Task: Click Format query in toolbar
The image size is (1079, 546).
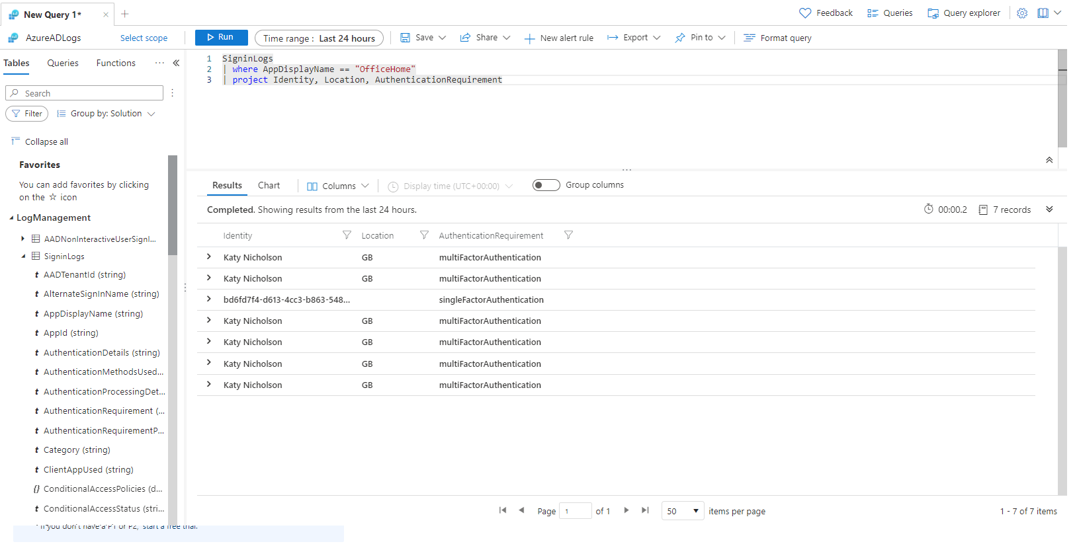Action: pyautogui.click(x=777, y=38)
